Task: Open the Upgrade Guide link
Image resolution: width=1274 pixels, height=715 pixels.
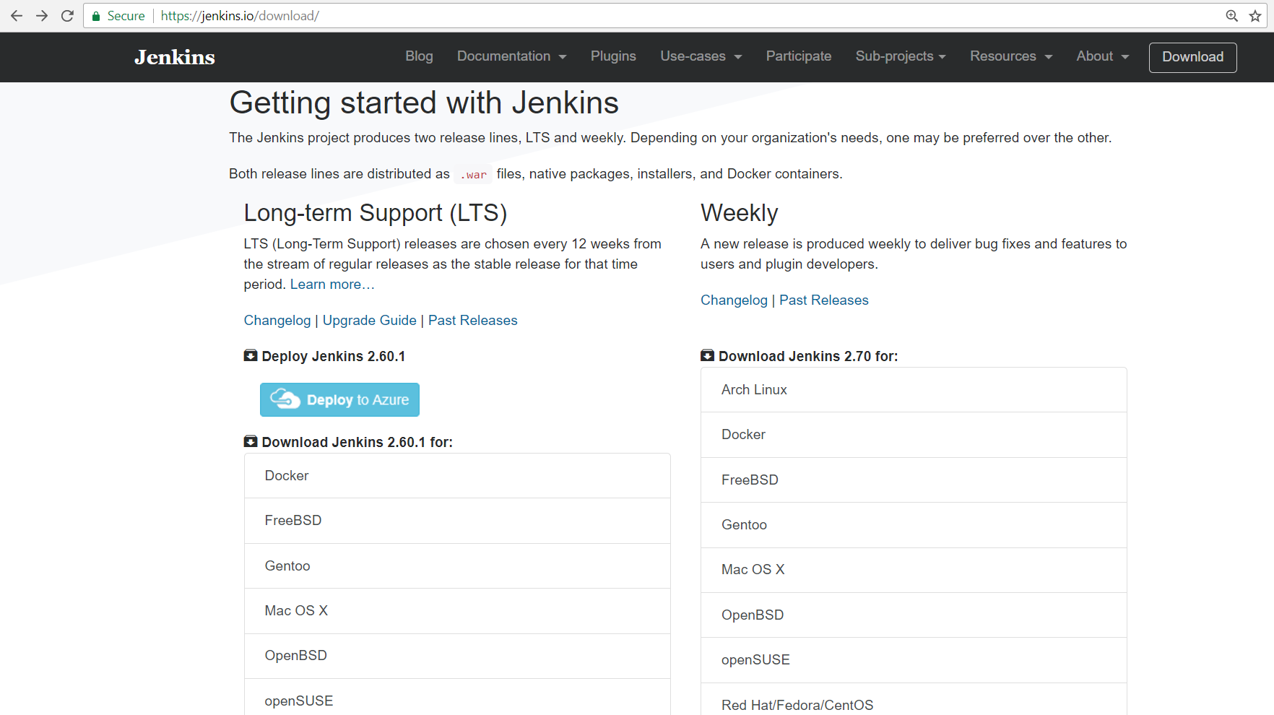Action: point(370,321)
